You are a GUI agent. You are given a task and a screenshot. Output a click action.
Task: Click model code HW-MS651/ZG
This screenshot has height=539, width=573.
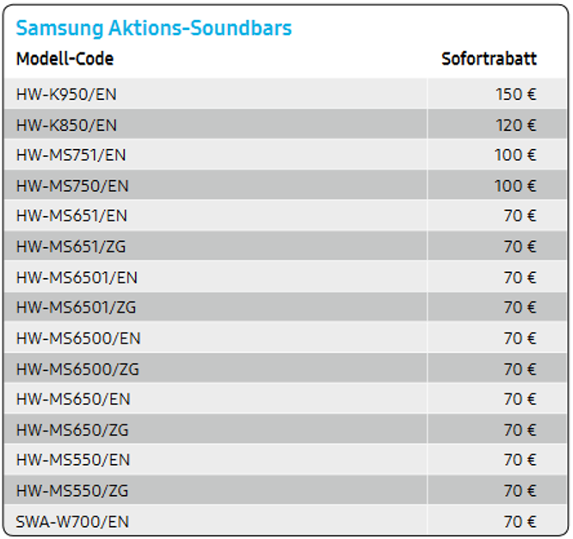point(71,247)
